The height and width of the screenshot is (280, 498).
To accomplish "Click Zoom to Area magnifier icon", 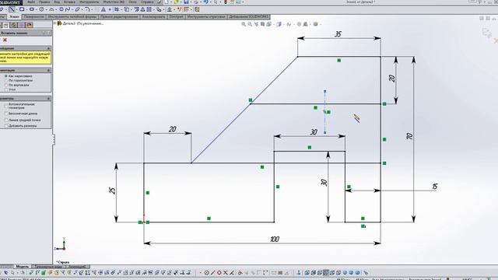I will click(250, 24).
